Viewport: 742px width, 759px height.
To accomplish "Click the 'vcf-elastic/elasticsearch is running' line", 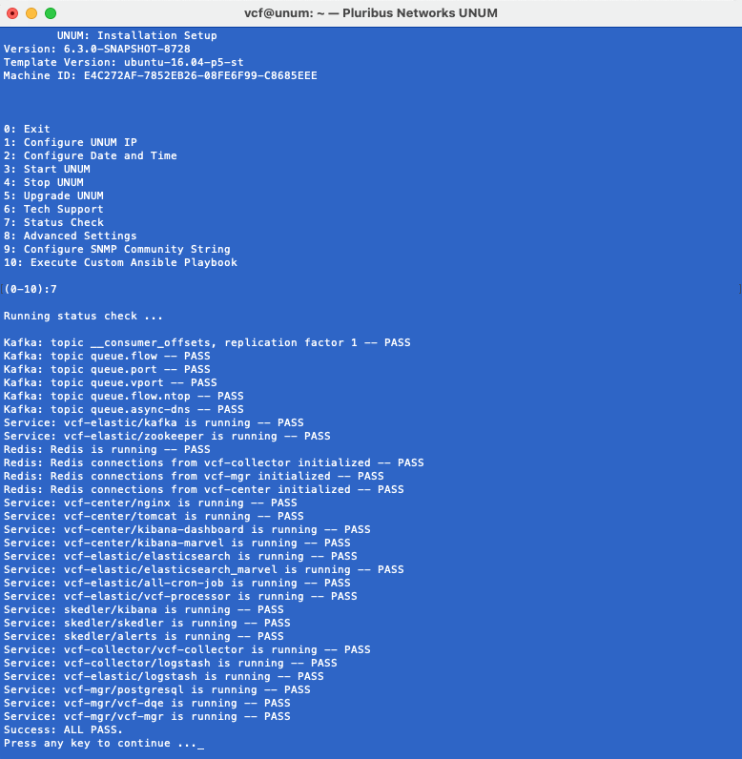I will (x=180, y=556).
